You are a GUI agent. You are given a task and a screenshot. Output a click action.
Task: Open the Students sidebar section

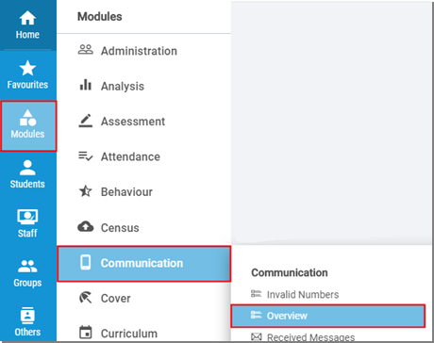coord(27,174)
